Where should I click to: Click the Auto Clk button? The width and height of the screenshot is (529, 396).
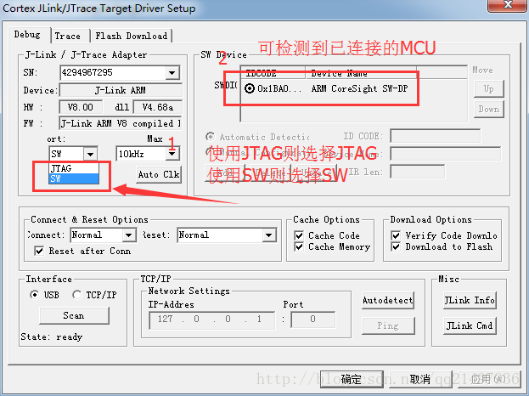[159, 174]
